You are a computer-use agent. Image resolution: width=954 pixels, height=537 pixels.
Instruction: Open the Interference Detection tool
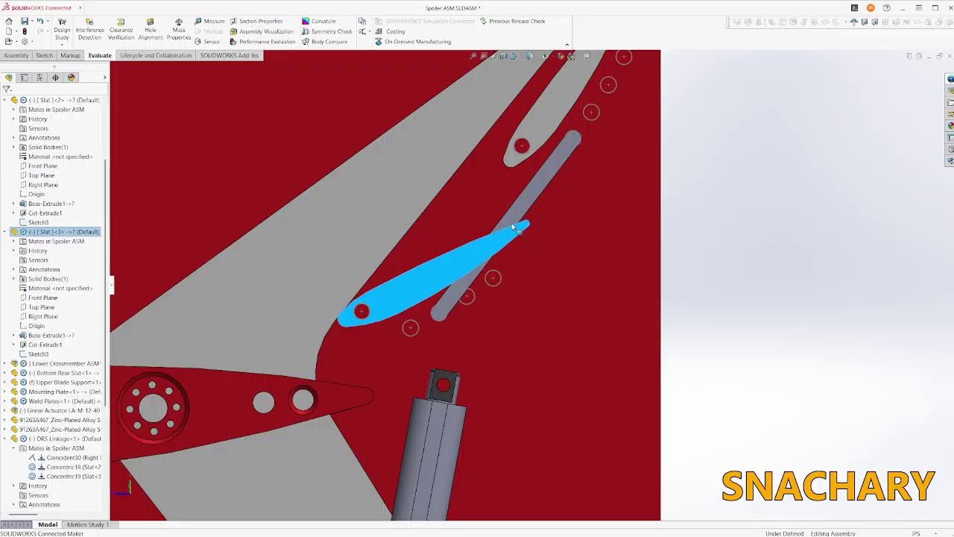(89, 29)
